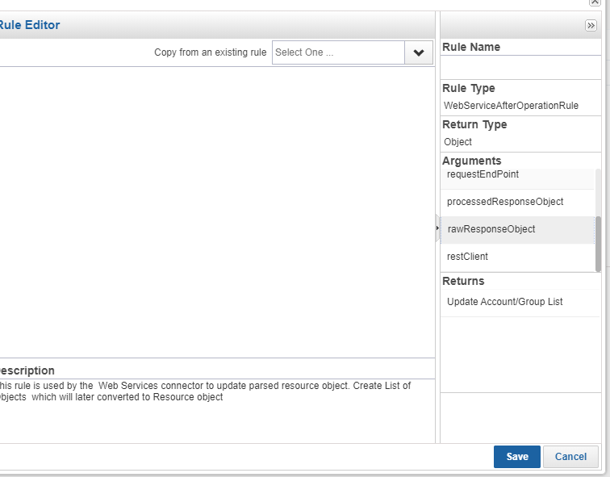Viewport: 610px width, 477px height.
Task: Click the 'Select One ...' combo box field
Action: click(338, 52)
